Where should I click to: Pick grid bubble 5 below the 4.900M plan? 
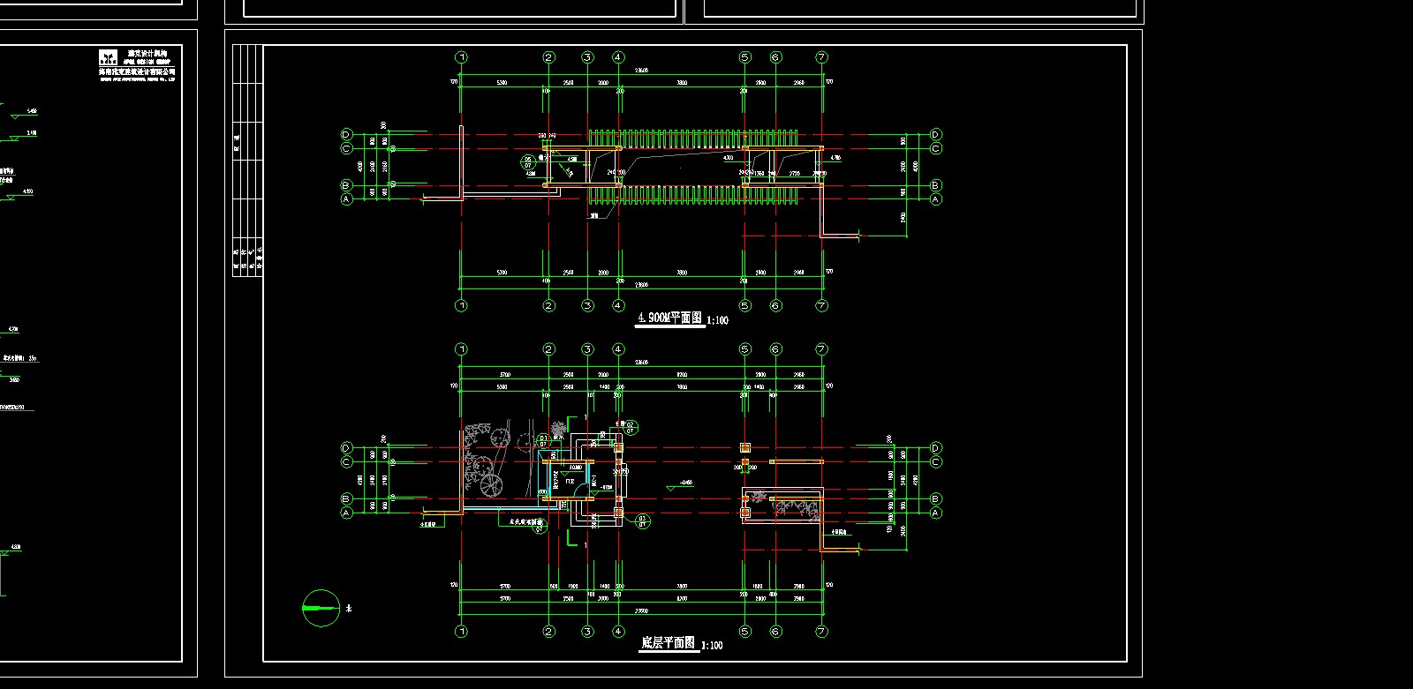click(744, 306)
